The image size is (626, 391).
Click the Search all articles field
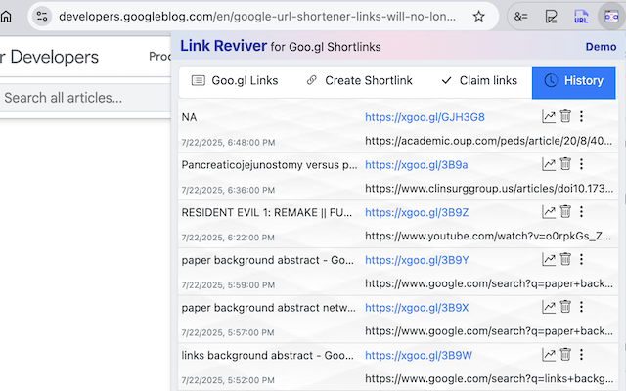(83, 97)
